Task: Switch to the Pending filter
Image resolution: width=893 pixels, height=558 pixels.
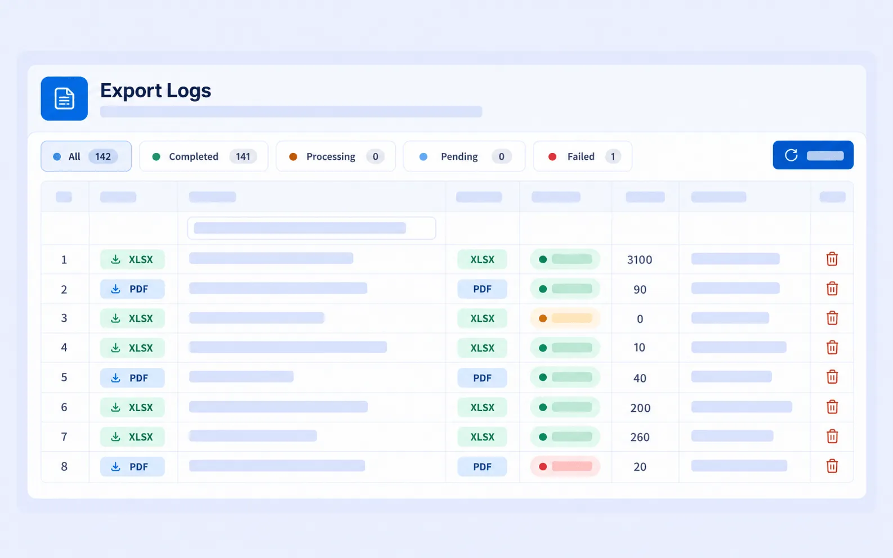Action: (464, 156)
